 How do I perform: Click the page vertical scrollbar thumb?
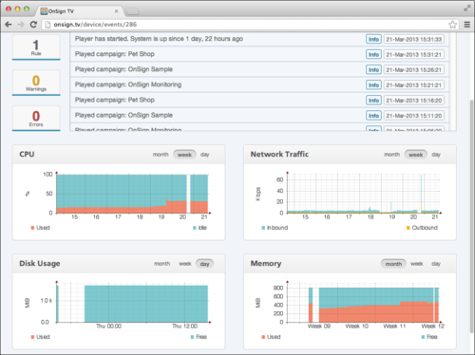click(472, 215)
